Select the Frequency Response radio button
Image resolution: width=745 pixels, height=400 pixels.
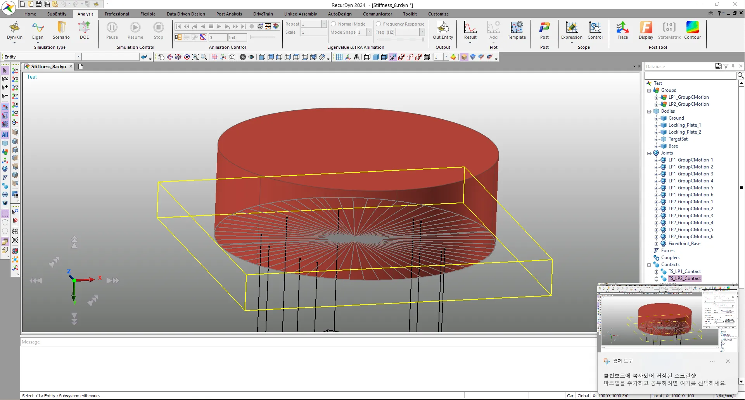[378, 24]
